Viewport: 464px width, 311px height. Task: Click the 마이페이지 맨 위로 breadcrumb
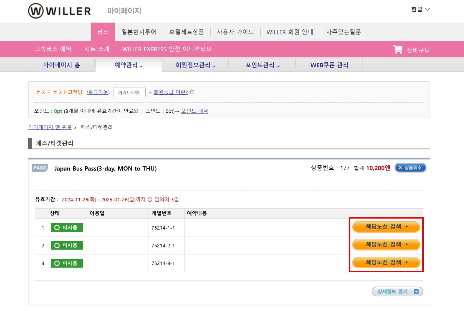coord(50,127)
